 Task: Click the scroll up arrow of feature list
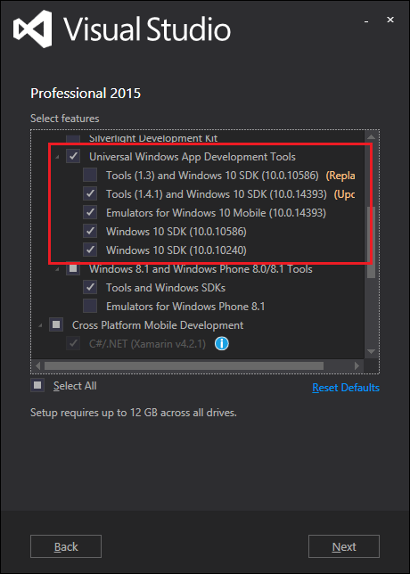[x=371, y=137]
